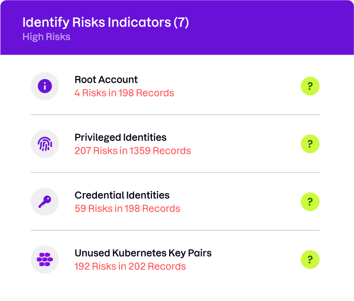Select the Unused Kubernetes Key Pairs title
354x301 pixels.
pos(143,253)
